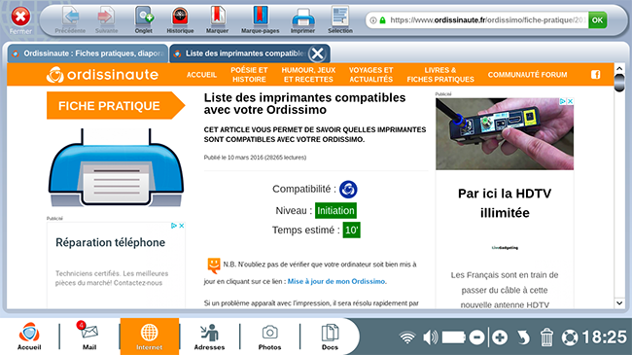Click the URL address field
This screenshot has width=632, height=355.
tap(488, 19)
